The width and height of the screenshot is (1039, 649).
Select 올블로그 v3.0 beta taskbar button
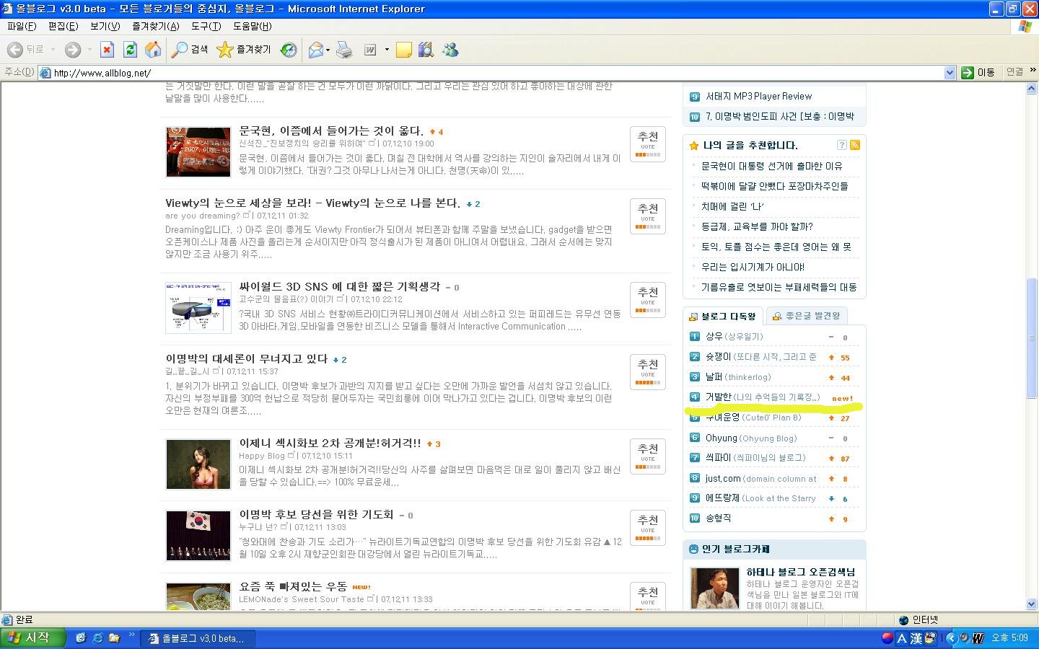click(197, 638)
